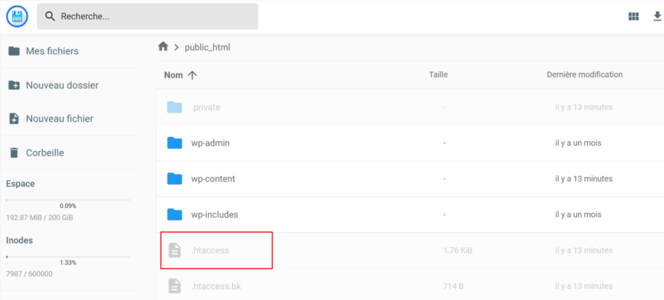Go to home directory icon
The width and height of the screenshot is (664, 300).
(163, 47)
